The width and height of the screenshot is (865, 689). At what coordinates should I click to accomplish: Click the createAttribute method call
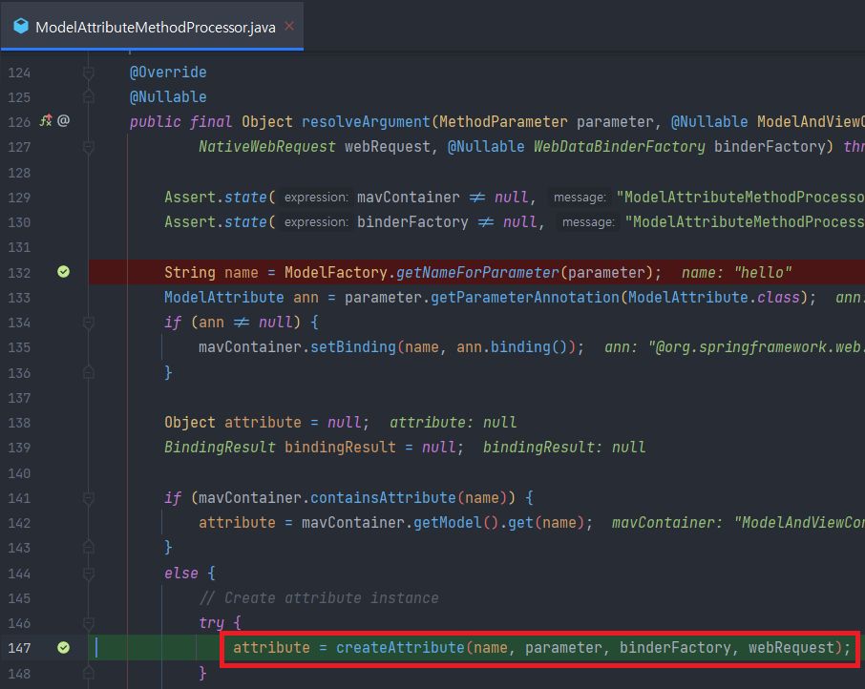click(x=400, y=648)
